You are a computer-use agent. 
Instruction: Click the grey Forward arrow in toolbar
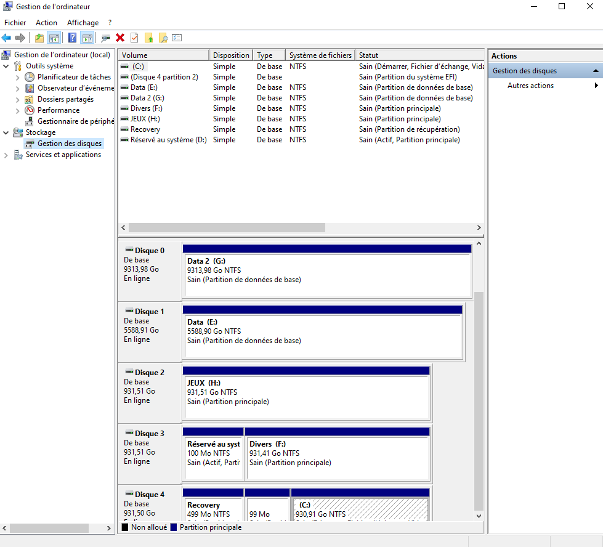click(20, 38)
